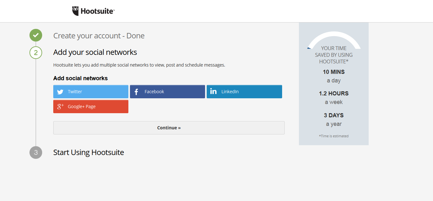Click the Hootsuite owl logo icon
Image resolution: width=433 pixels, height=201 pixels.
tap(75, 11)
